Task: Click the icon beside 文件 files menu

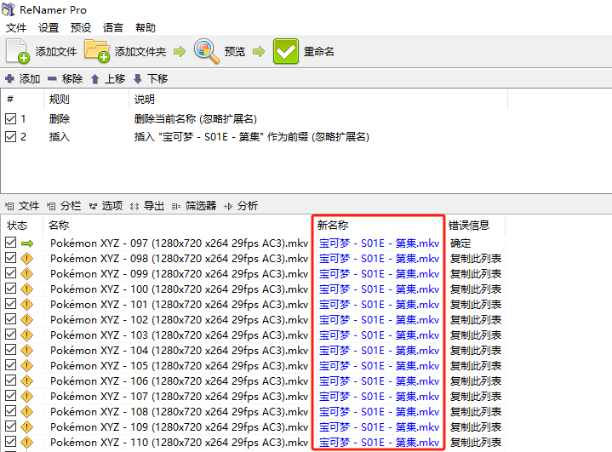Action: [9, 206]
